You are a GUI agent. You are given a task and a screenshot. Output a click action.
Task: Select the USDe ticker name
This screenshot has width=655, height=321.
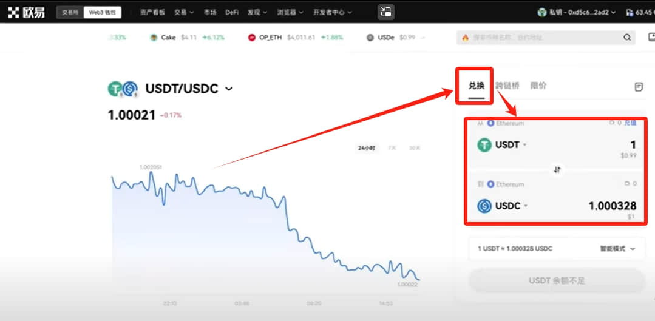pos(386,38)
